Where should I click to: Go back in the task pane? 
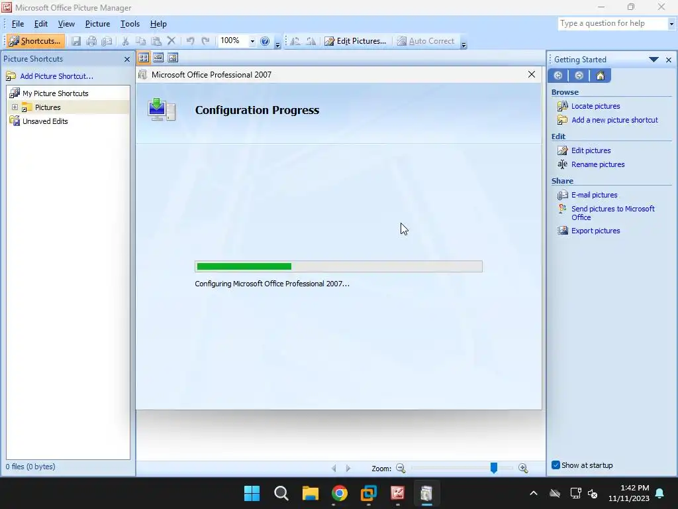(x=557, y=76)
